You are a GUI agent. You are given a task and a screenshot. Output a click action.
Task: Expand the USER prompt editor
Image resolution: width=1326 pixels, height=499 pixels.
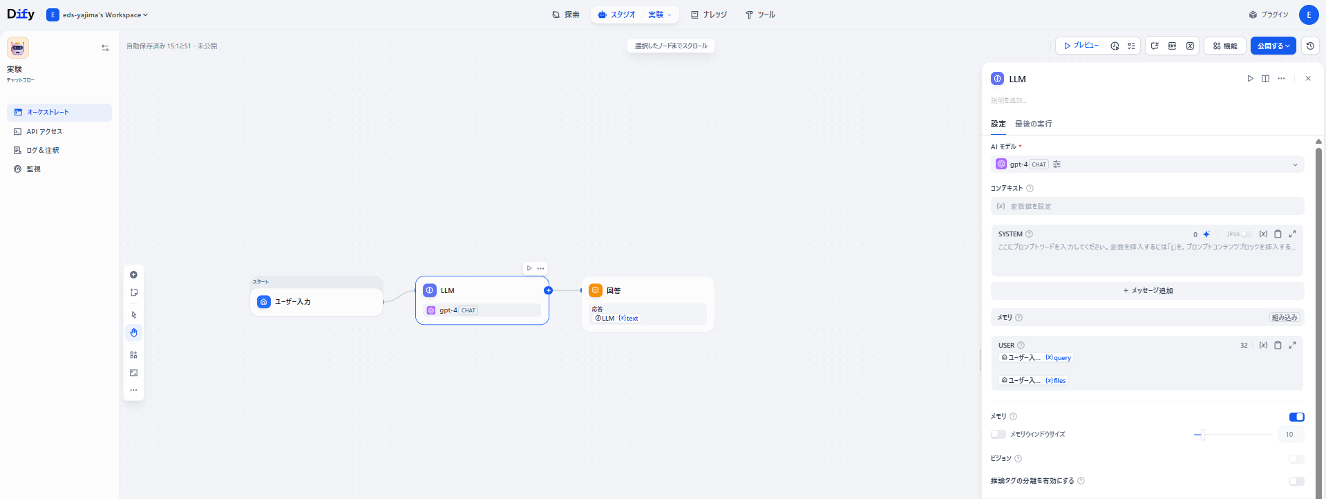coord(1292,345)
